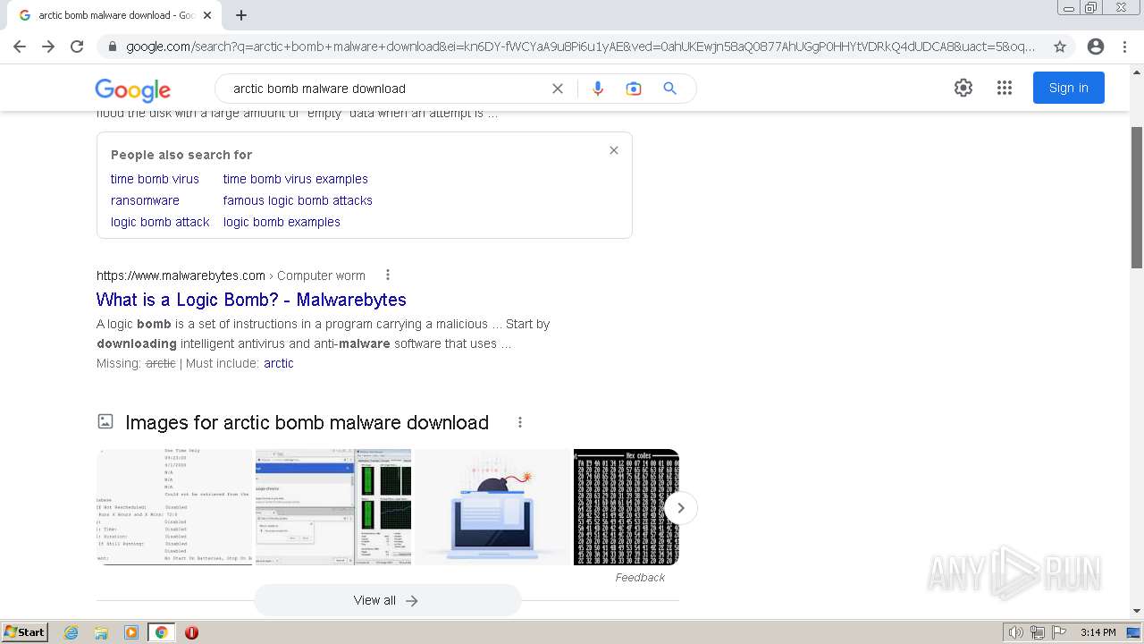
Task: Open laptop with bomb illustration thumbnail
Action: point(492,507)
